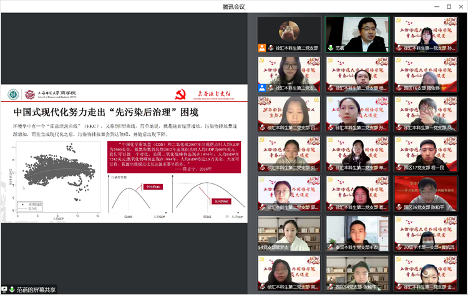Click the muted mic icon on the cat-avatar tile
The height and width of the screenshot is (295, 468).
[271, 48]
